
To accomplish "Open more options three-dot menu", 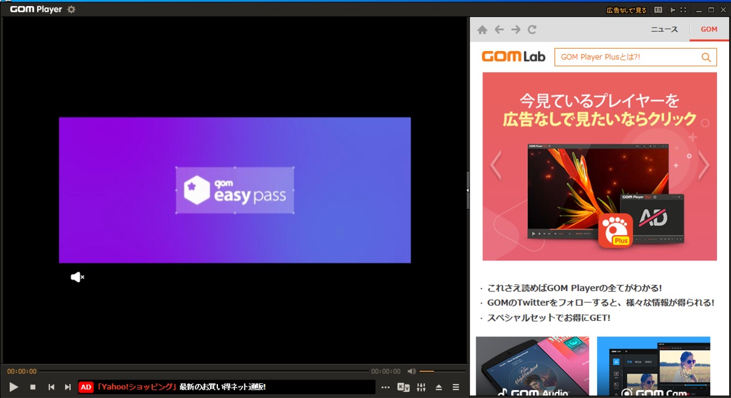I will 386,387.
